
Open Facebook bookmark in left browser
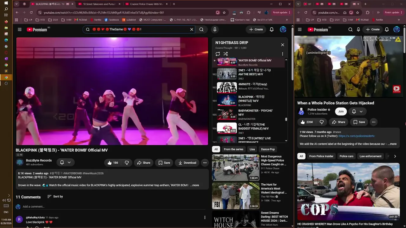point(112,20)
